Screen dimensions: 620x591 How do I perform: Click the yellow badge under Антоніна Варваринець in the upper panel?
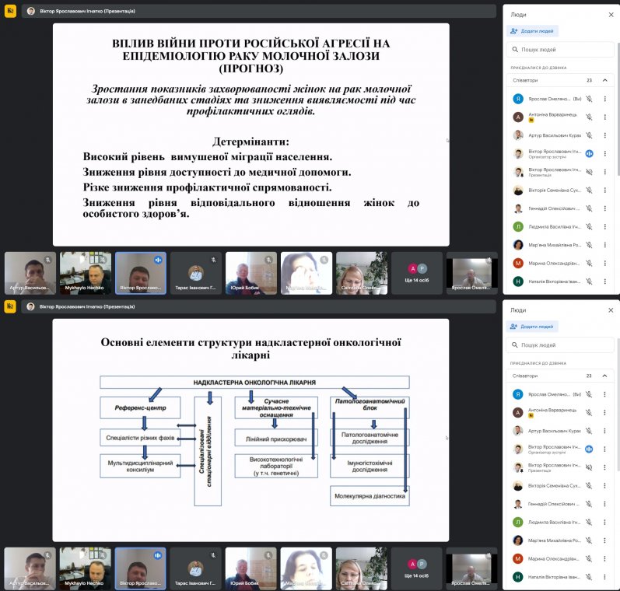tap(531, 121)
